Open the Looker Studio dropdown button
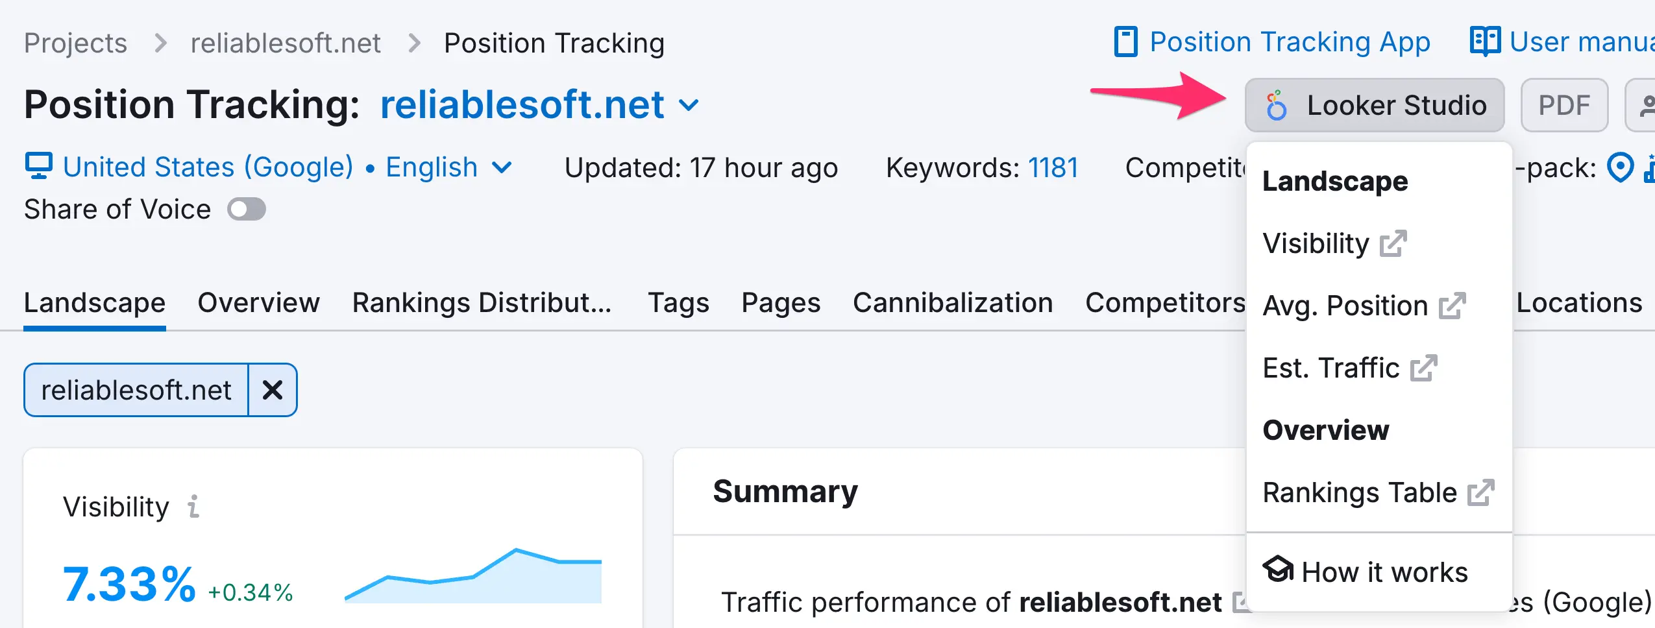1655x628 pixels. (1374, 105)
